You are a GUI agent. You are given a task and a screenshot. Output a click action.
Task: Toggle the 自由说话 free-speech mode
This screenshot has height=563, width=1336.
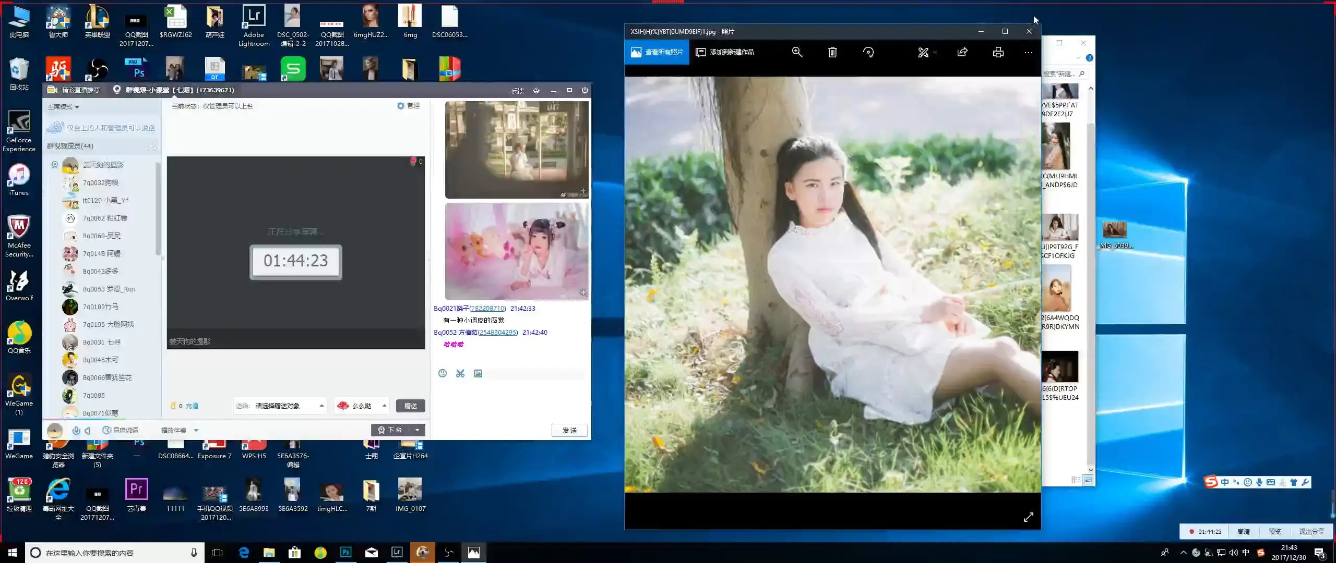121,430
